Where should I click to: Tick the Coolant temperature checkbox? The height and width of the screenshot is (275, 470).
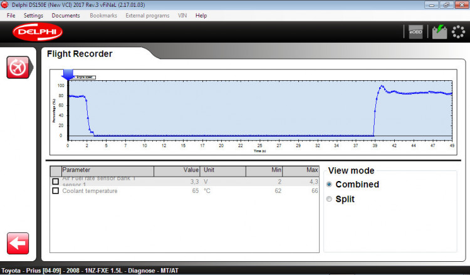click(x=55, y=191)
